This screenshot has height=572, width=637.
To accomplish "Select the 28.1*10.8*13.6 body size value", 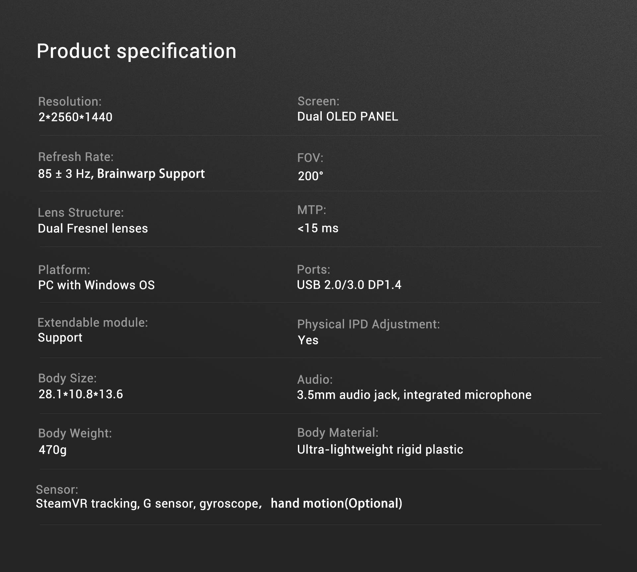I will coord(81,394).
